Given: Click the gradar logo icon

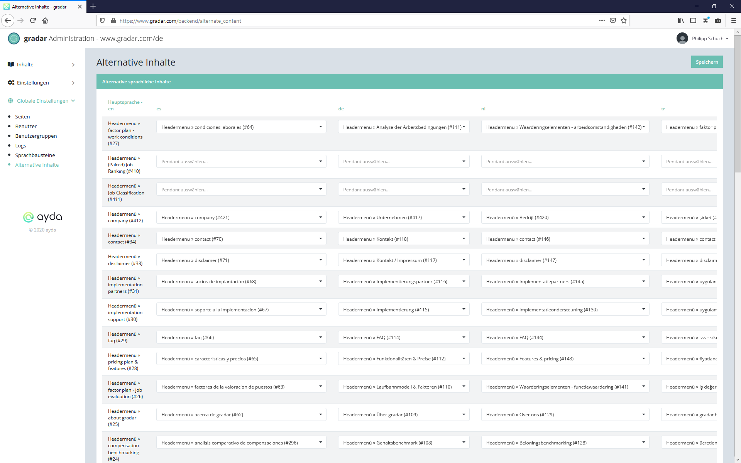Looking at the screenshot, I should pos(14,38).
